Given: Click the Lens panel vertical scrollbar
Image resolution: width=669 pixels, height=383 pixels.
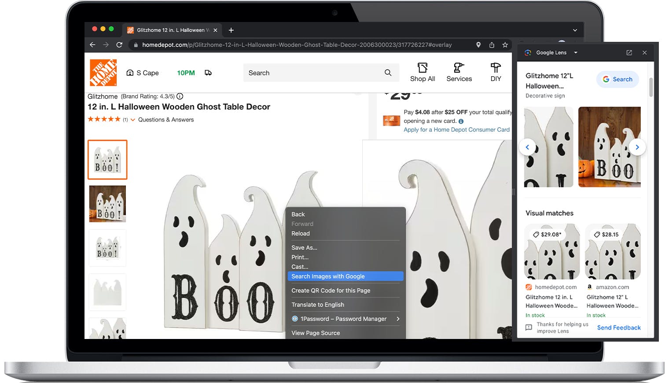Looking at the screenshot, I should click(651, 87).
